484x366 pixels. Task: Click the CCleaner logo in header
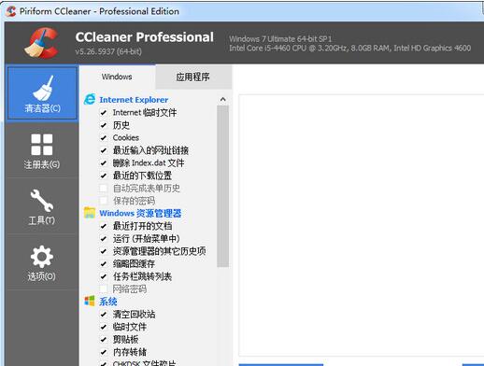tap(42, 43)
